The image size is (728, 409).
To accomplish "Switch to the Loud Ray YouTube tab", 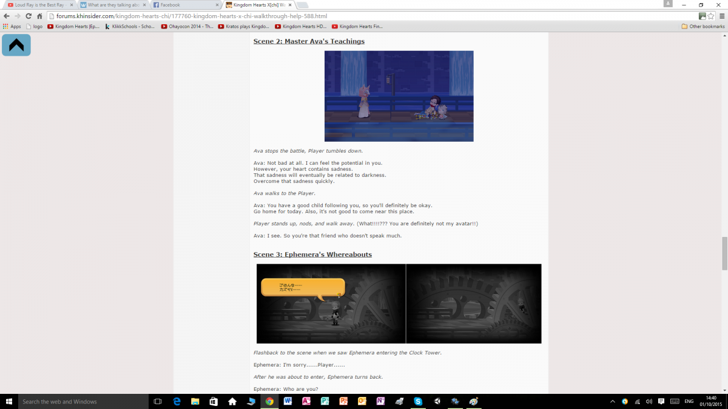I will (39, 5).
